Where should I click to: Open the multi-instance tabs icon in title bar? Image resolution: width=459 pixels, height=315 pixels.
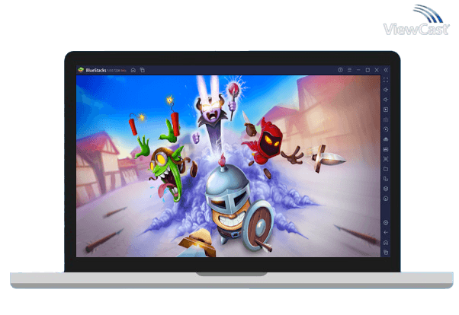[x=143, y=70]
